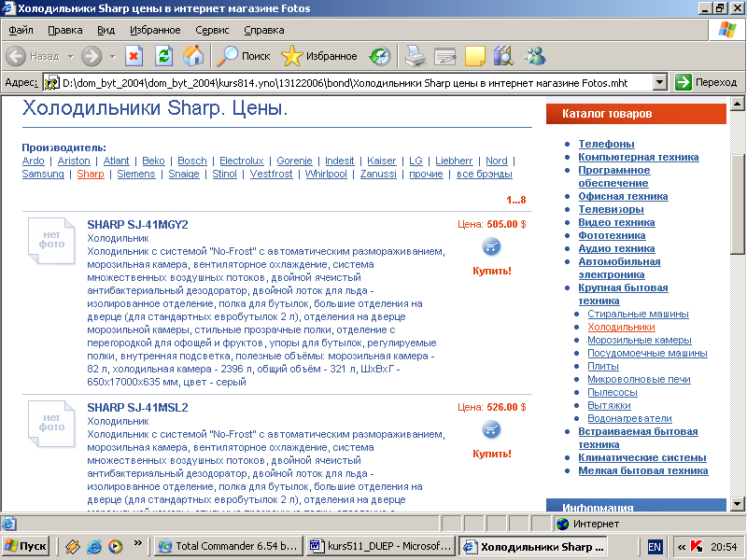This screenshot has height=560, width=747.
Task: Open the Избранное menu in menu bar
Action: tap(155, 30)
